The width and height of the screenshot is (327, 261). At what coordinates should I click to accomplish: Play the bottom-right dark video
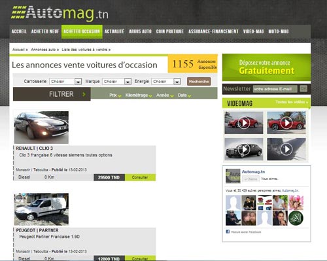[x=286, y=149]
